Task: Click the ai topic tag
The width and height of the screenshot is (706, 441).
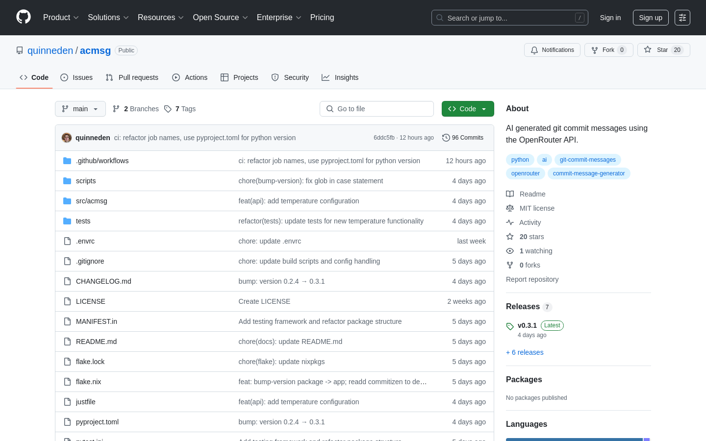Action: click(544, 160)
